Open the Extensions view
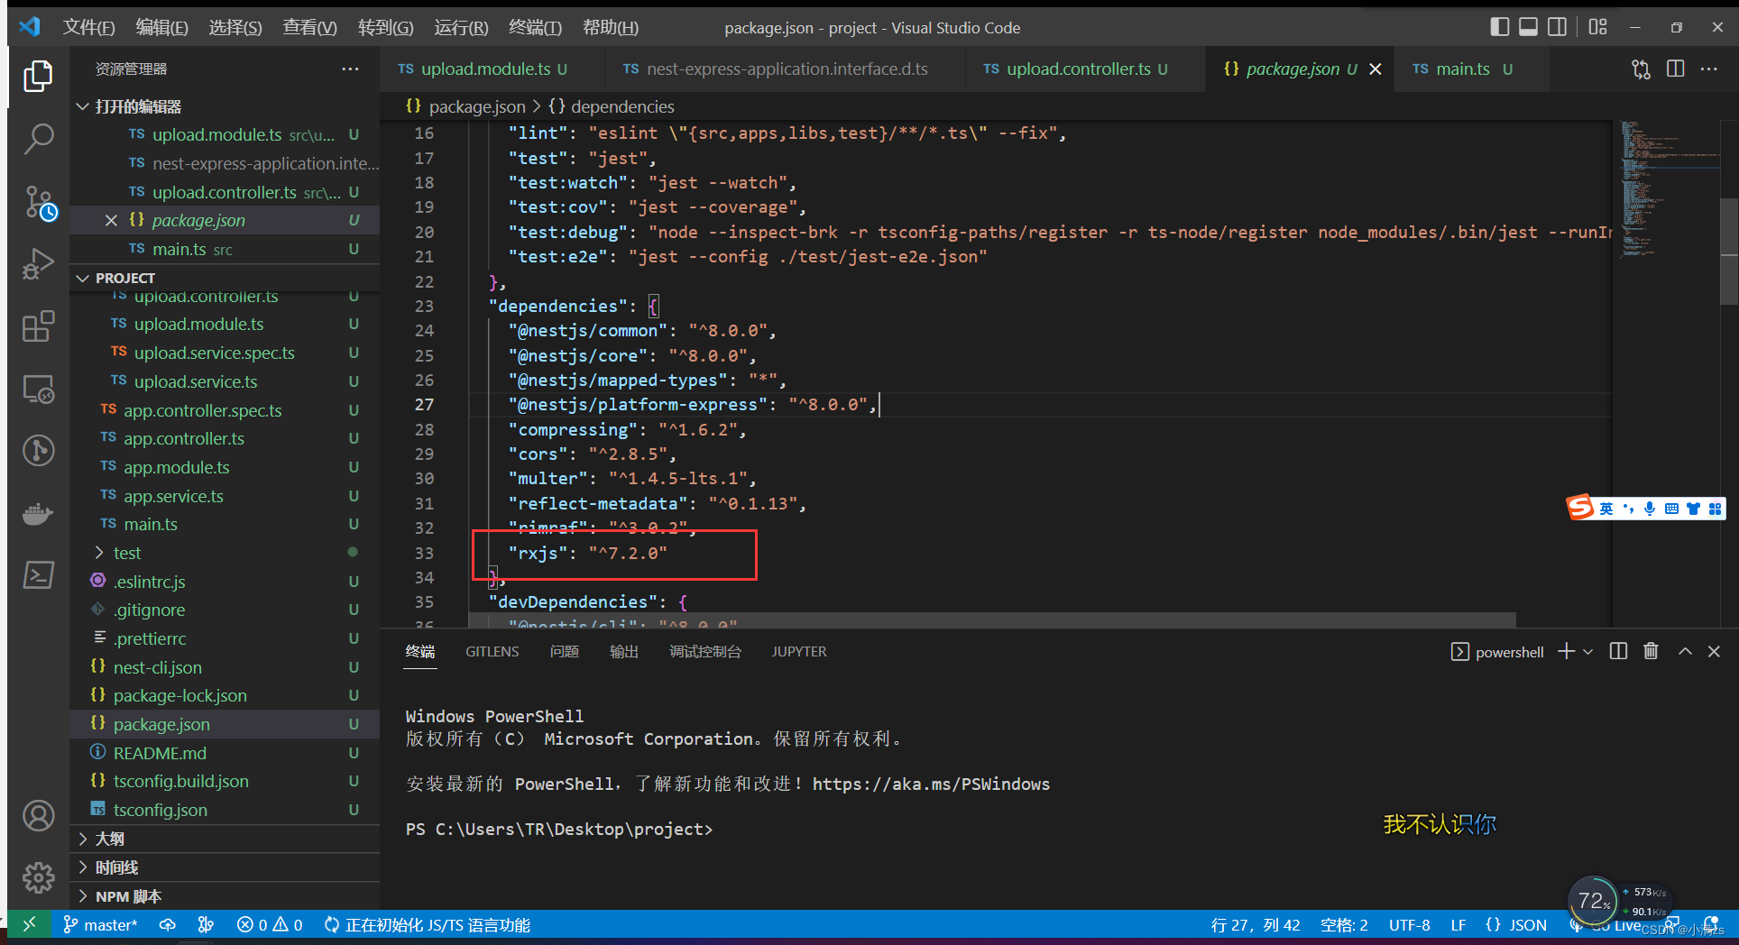Screen dimensions: 1739x945 38,326
